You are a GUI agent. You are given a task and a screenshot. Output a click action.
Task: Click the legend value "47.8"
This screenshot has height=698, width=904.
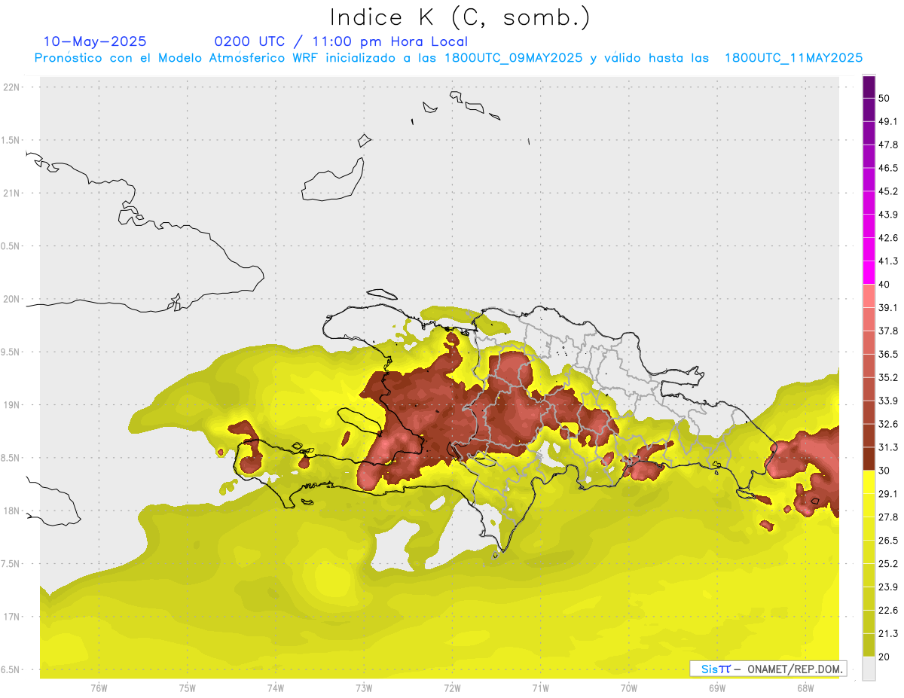[887, 145]
